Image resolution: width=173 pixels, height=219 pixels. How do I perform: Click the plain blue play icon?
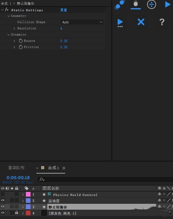[168, 4]
